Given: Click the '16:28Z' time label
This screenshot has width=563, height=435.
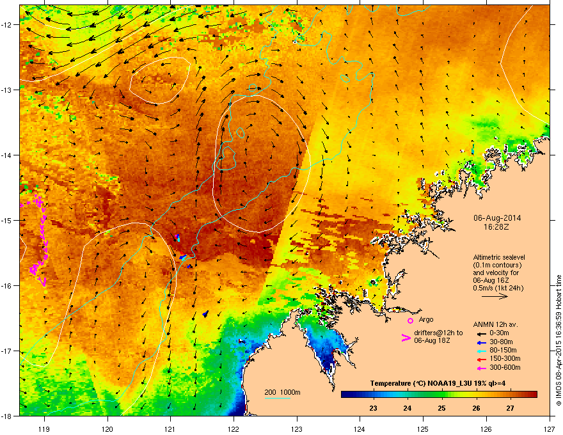Looking at the screenshot, I should click(x=497, y=227).
